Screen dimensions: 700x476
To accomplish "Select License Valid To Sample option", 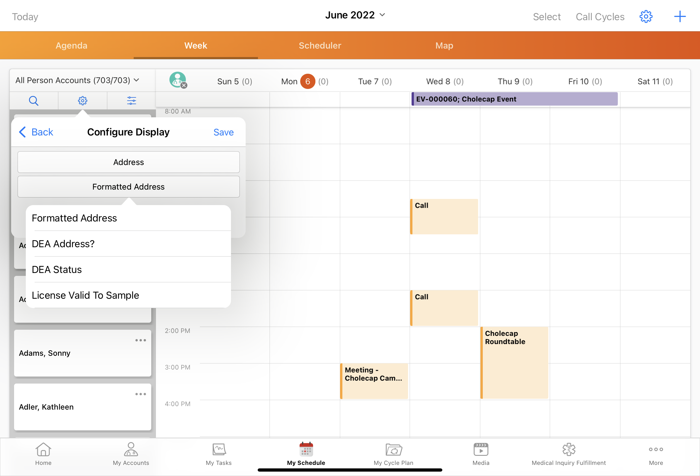I will 86,295.
